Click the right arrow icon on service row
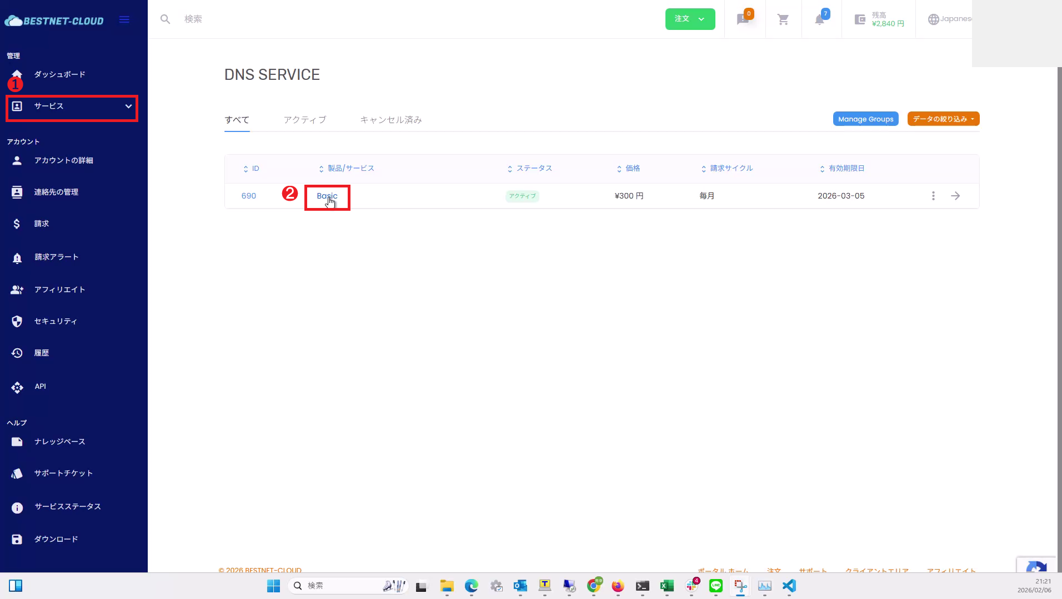1062x599 pixels. pyautogui.click(x=955, y=196)
